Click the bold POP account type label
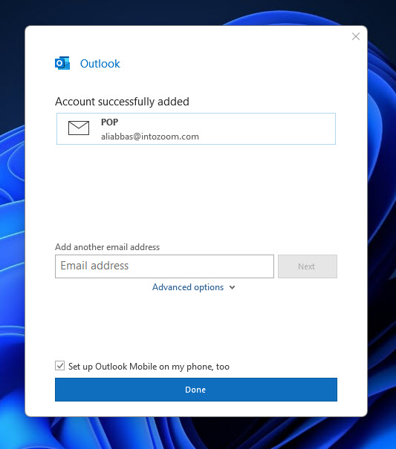The image size is (396, 449). (x=109, y=122)
